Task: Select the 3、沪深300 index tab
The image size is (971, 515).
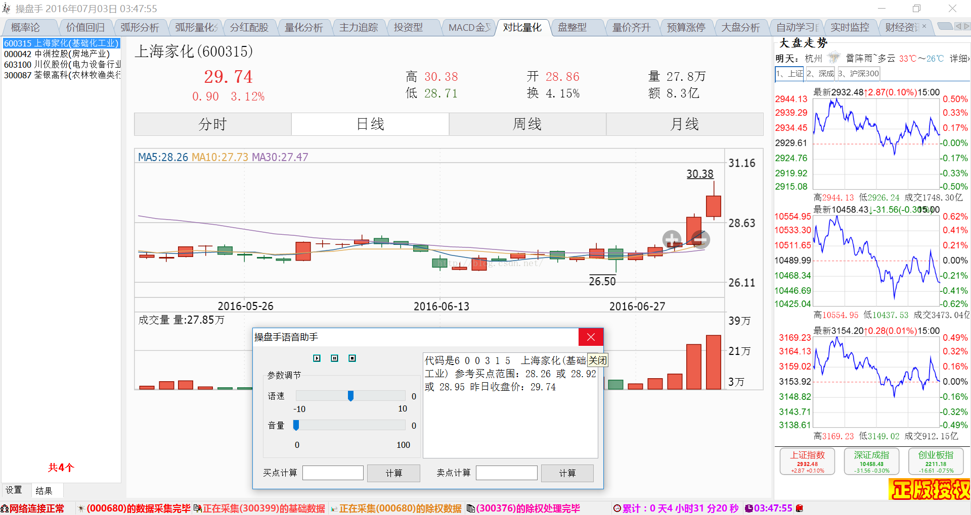Action: pyautogui.click(x=859, y=74)
